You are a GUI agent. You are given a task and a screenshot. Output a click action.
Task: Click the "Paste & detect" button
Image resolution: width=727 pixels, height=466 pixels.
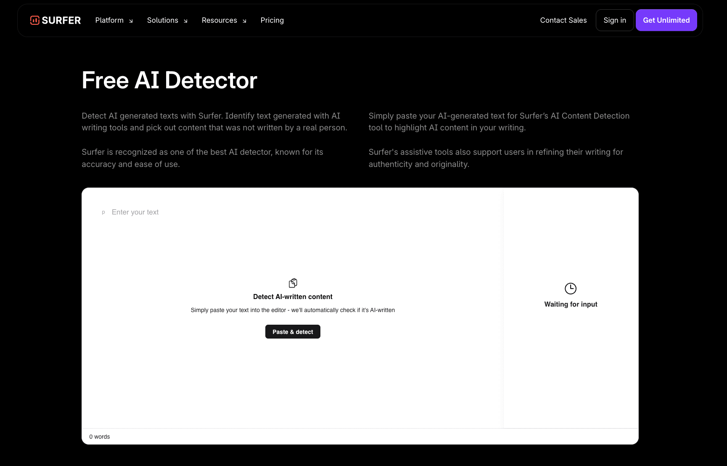pyautogui.click(x=293, y=331)
